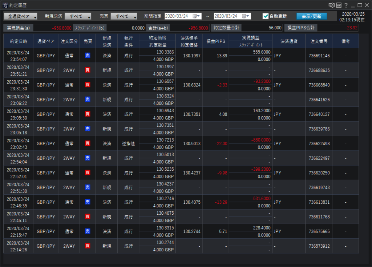
Task: Click the 損益PIPS column header
Action: (x=216, y=41)
